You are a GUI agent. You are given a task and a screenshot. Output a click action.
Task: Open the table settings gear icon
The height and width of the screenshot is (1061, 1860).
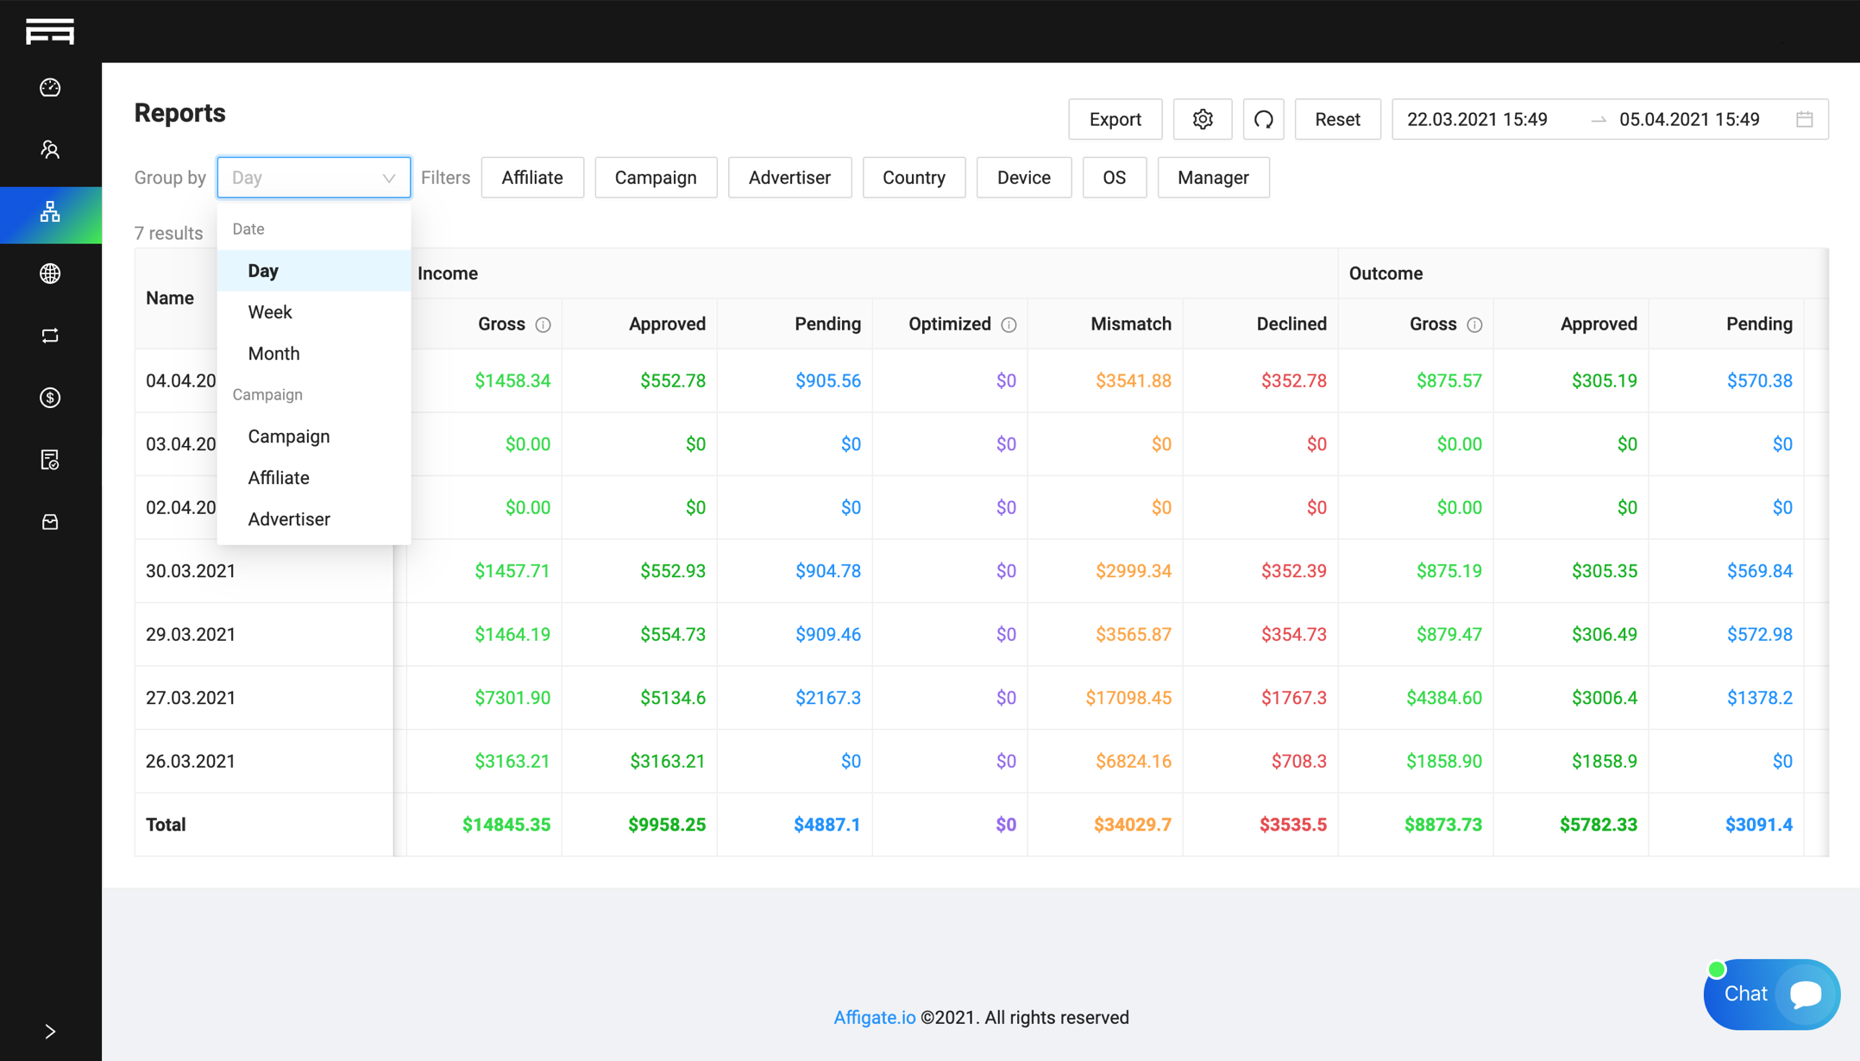click(x=1203, y=119)
